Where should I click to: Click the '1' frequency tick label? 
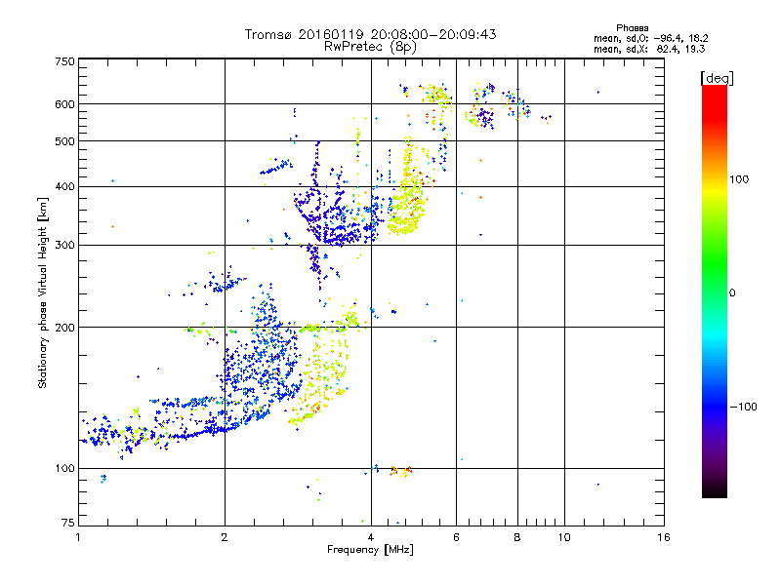[78, 537]
